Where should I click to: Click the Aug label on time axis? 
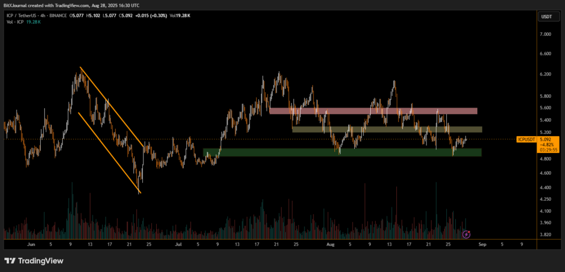coord(330,243)
